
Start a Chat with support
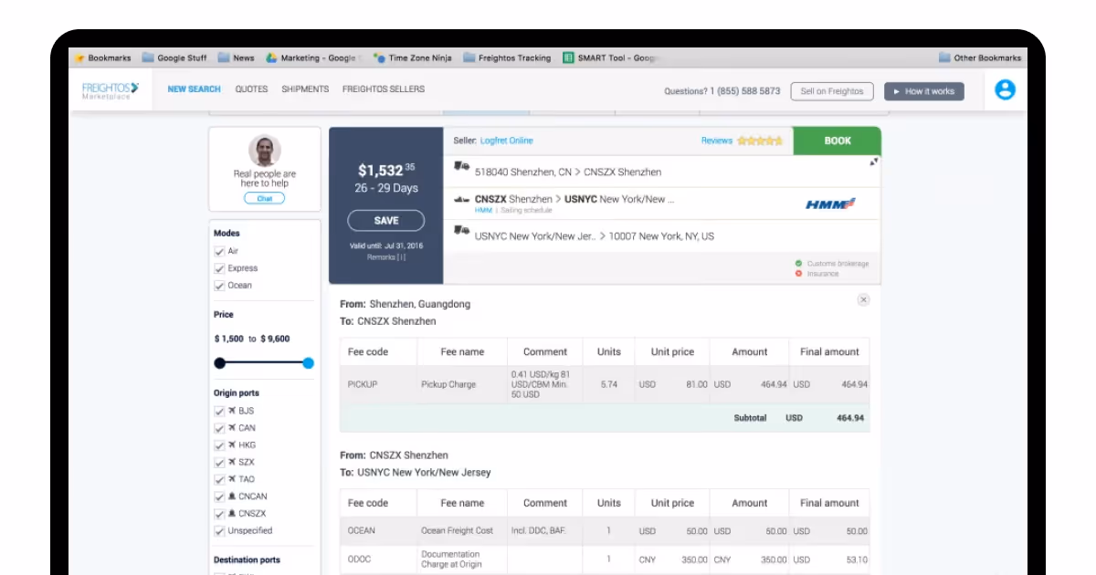click(x=265, y=198)
